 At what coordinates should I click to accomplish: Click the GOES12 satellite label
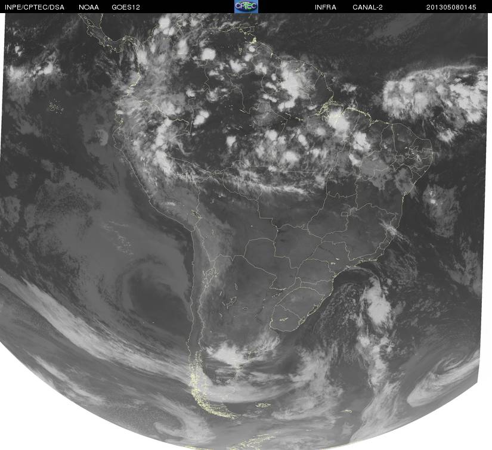(x=126, y=7)
